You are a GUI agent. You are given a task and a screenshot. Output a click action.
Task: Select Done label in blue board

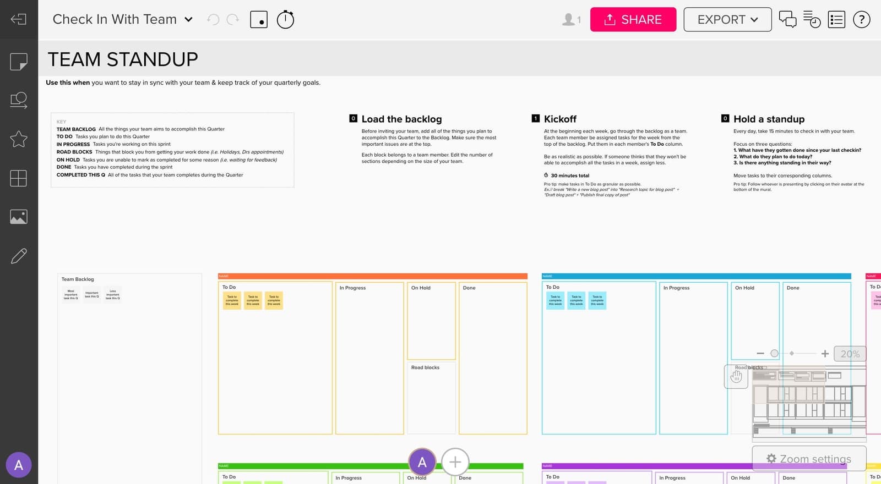tap(793, 288)
